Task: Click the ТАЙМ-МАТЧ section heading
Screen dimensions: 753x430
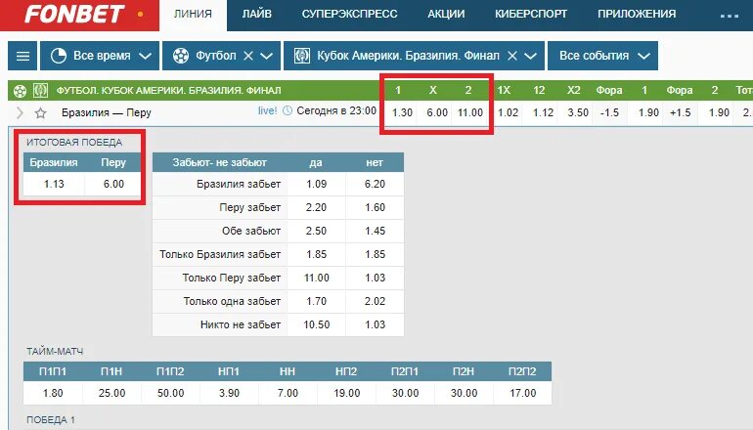Action: point(55,351)
